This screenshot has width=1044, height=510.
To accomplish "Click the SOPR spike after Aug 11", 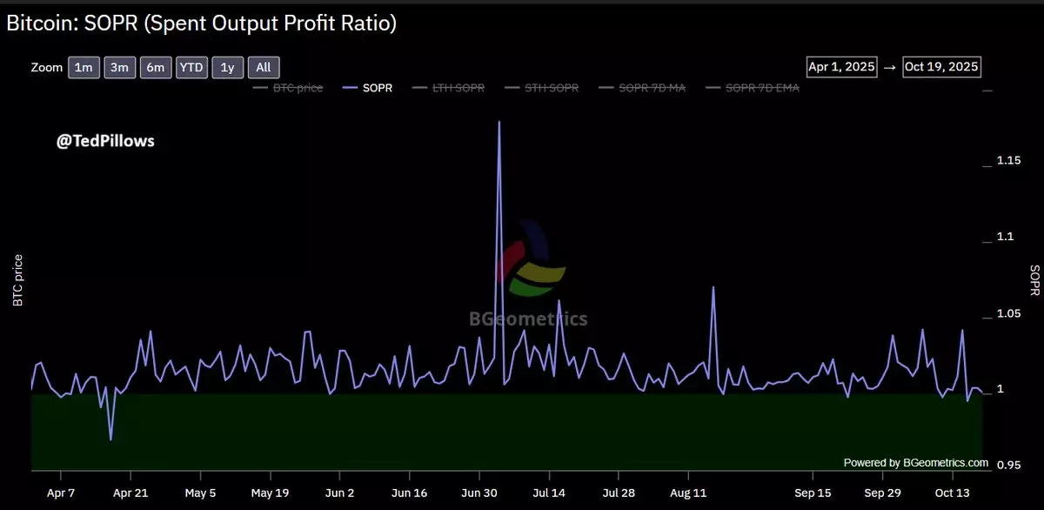I will pos(713,288).
